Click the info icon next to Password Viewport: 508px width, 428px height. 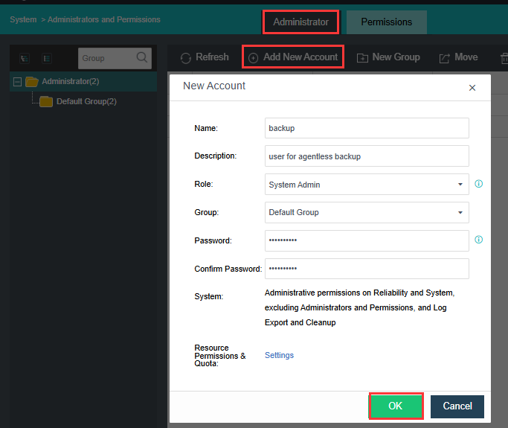click(x=479, y=240)
